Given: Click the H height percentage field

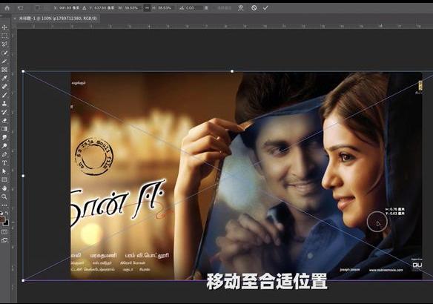Looking at the screenshot, I should (165, 8).
